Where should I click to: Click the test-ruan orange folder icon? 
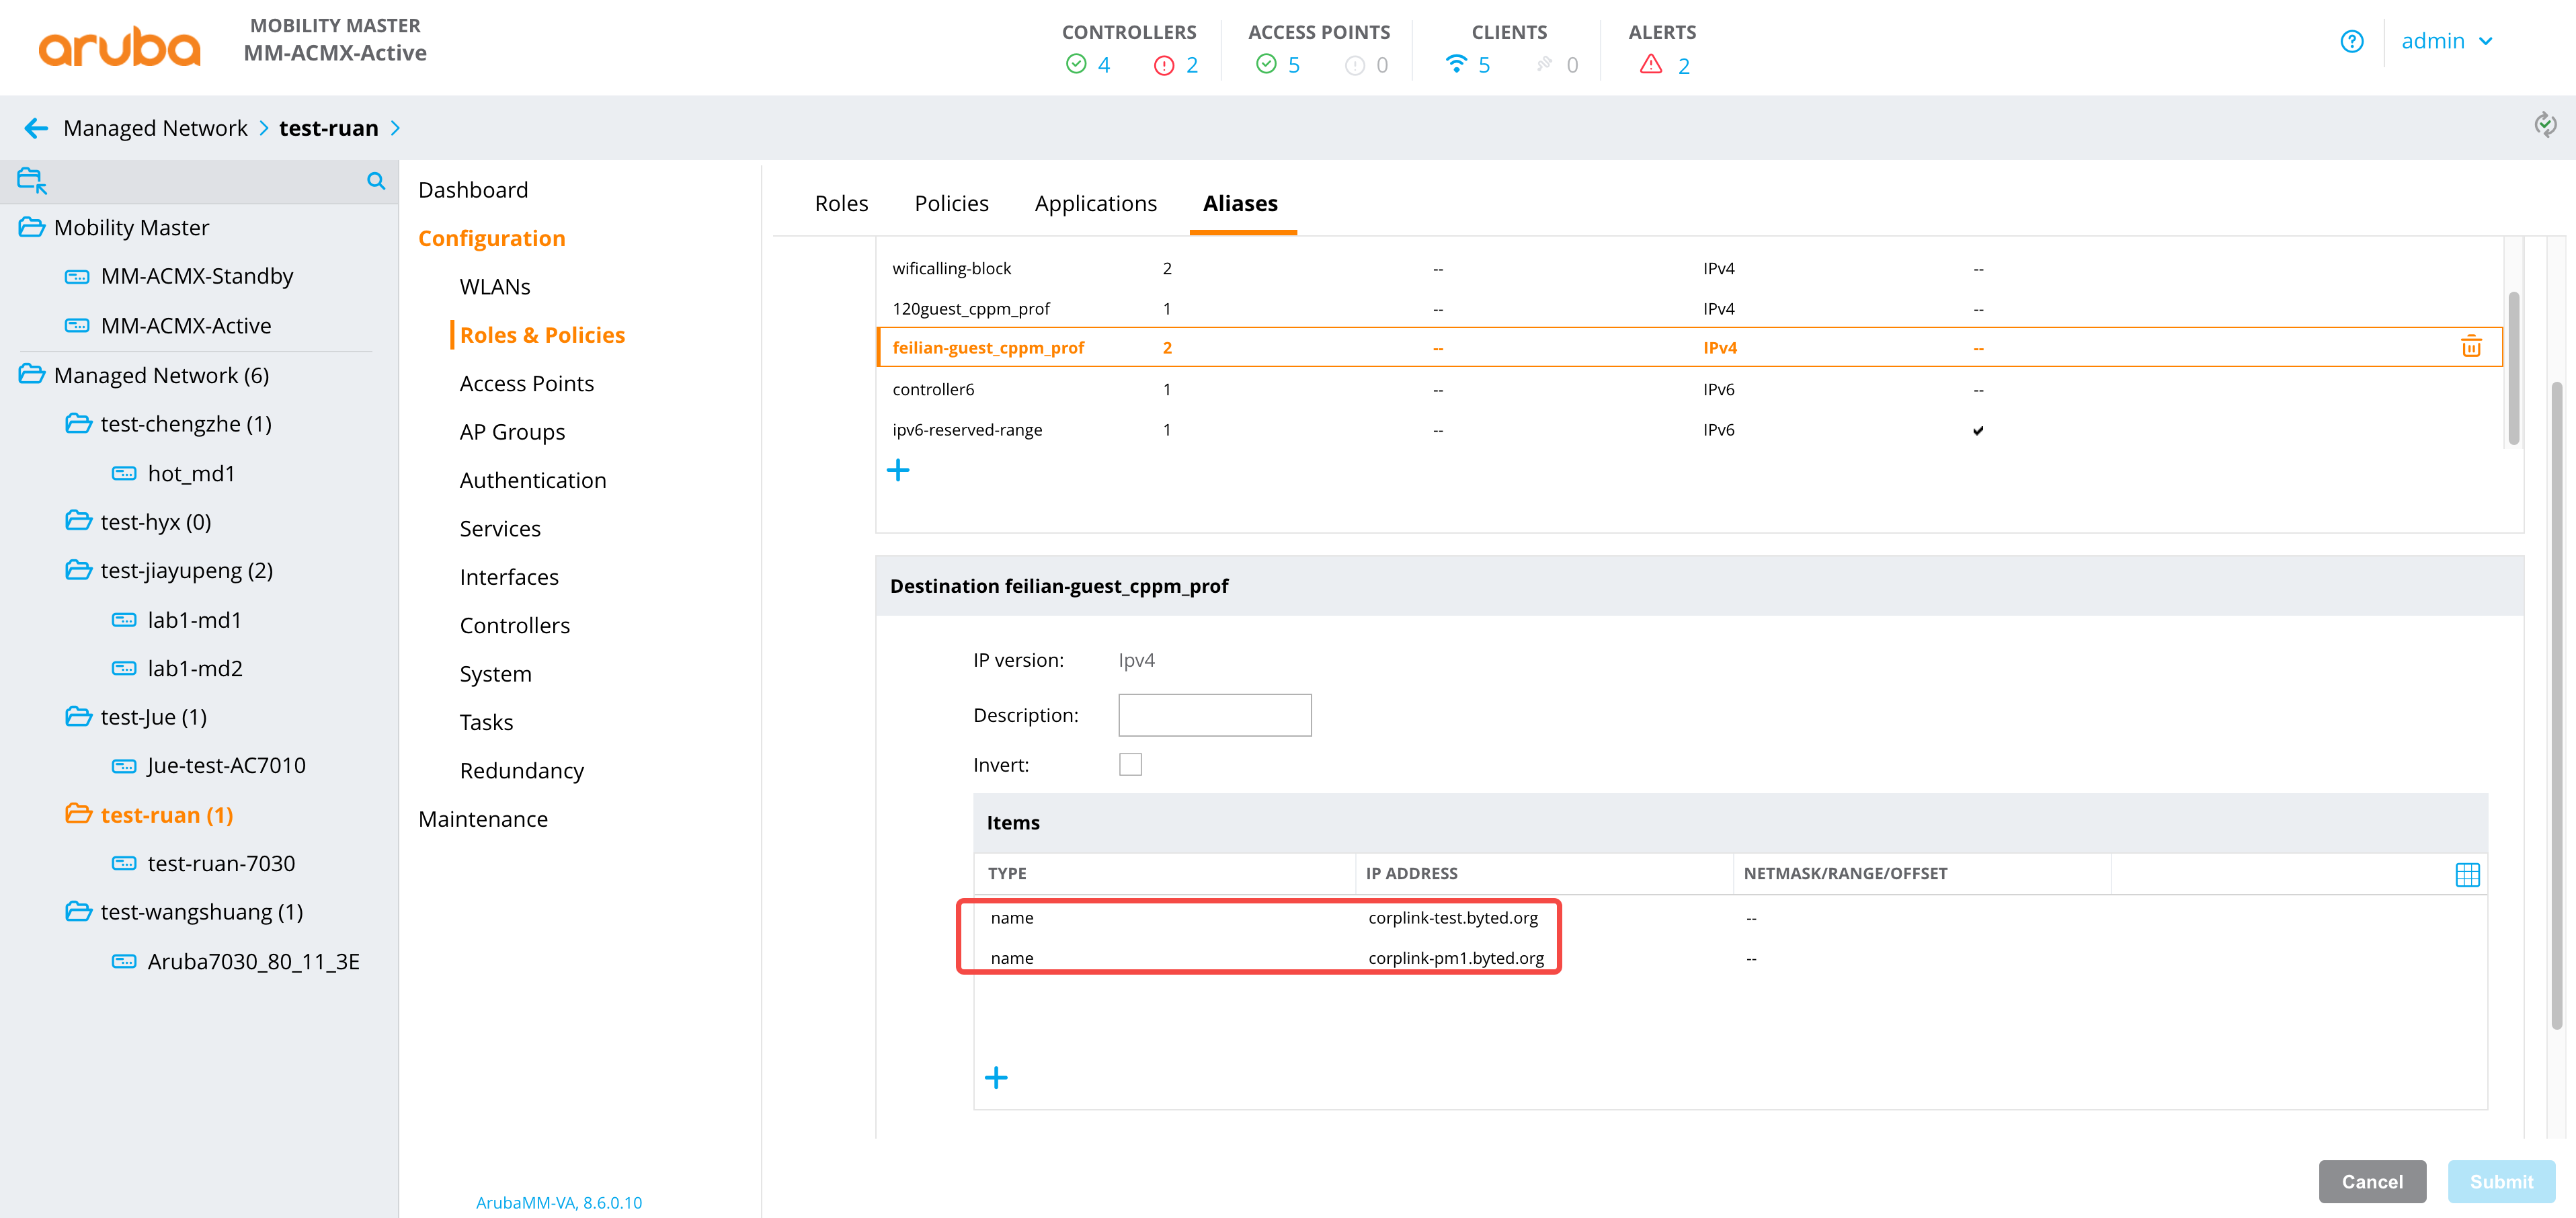click(x=79, y=814)
